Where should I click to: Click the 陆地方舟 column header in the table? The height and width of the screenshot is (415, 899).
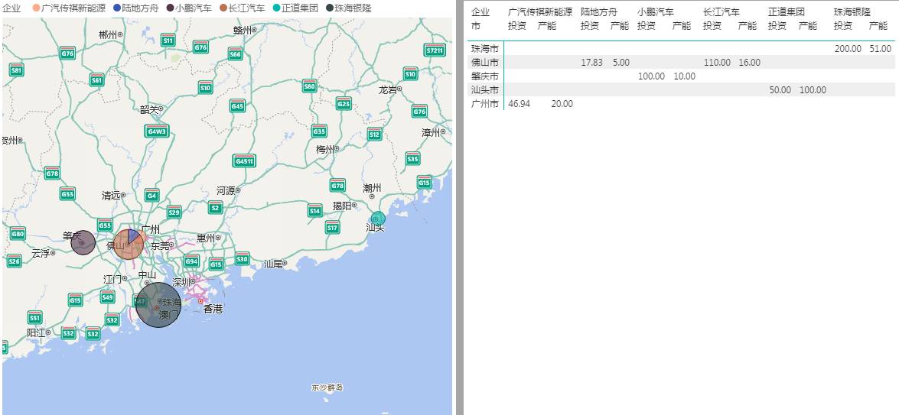click(x=599, y=12)
